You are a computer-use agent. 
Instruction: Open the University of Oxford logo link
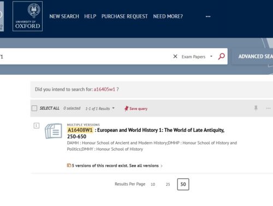[27, 16]
